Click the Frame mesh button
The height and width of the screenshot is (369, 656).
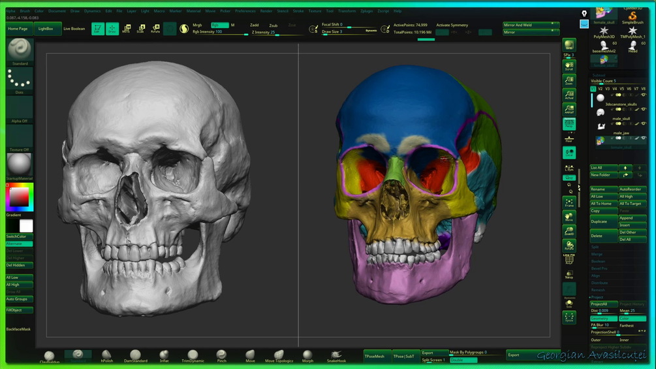569,203
